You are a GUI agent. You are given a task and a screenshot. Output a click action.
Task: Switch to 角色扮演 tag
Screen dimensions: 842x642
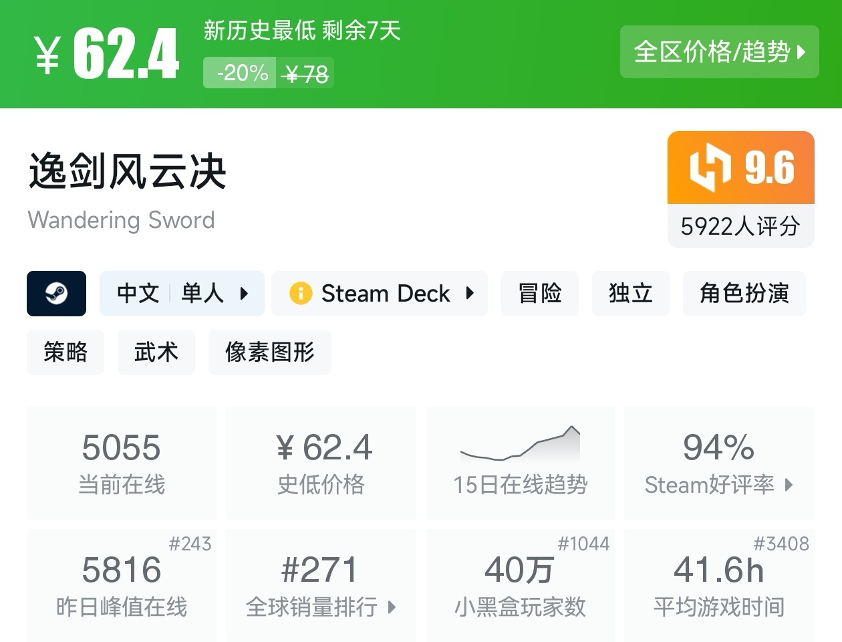744,293
